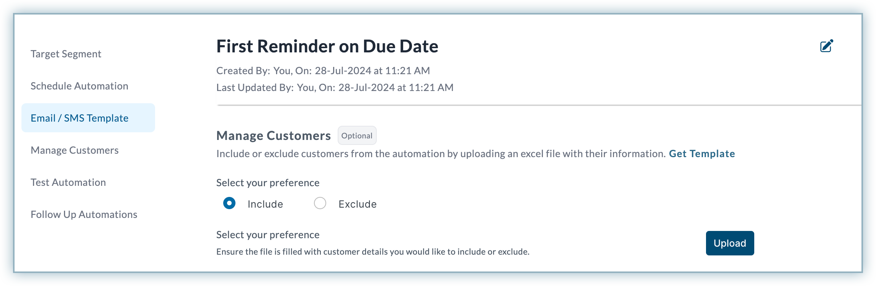Click the Last Updated By timestamp line

point(335,88)
